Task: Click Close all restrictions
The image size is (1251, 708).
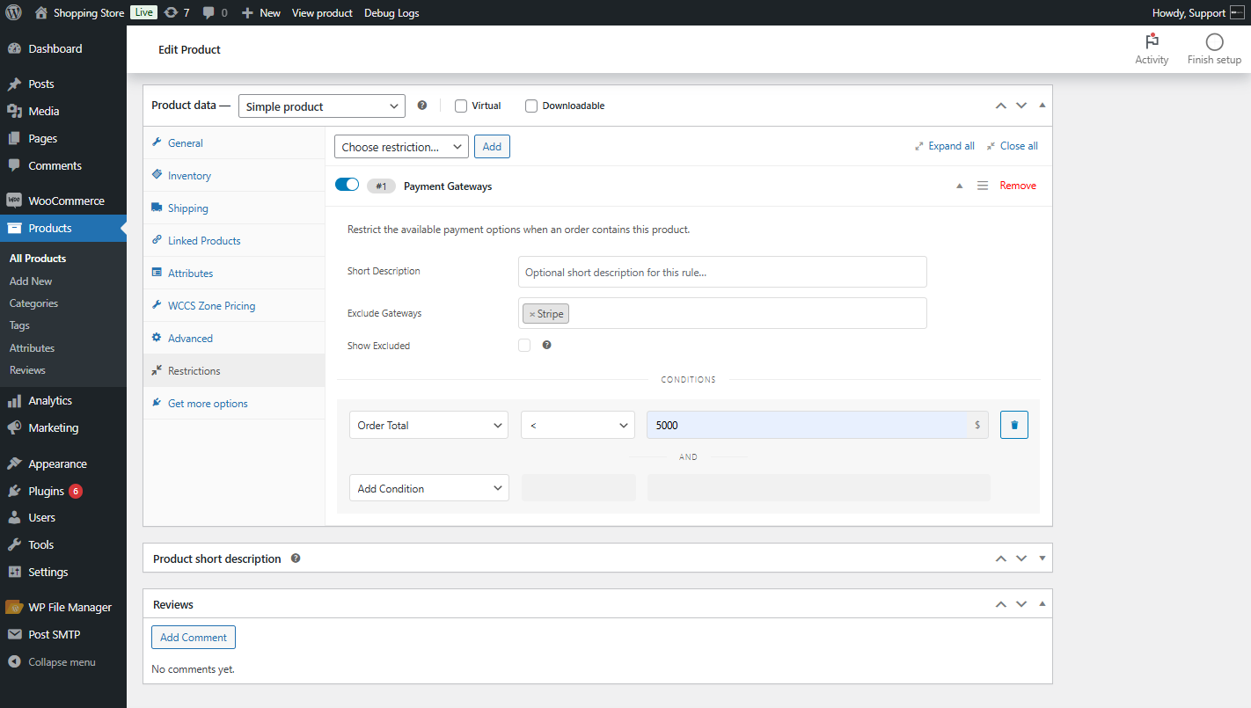Action: (1012, 146)
